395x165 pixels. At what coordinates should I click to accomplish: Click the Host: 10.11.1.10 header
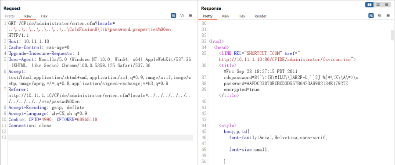pos(29,41)
